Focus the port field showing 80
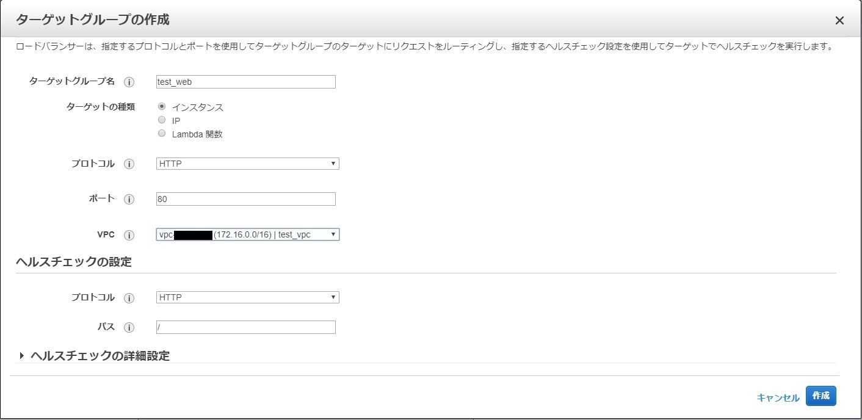This screenshot has height=420, width=862. click(x=246, y=199)
